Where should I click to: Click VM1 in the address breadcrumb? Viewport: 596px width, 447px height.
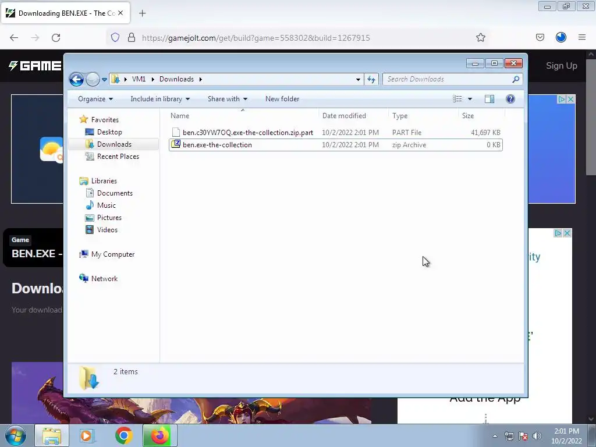pyautogui.click(x=139, y=79)
